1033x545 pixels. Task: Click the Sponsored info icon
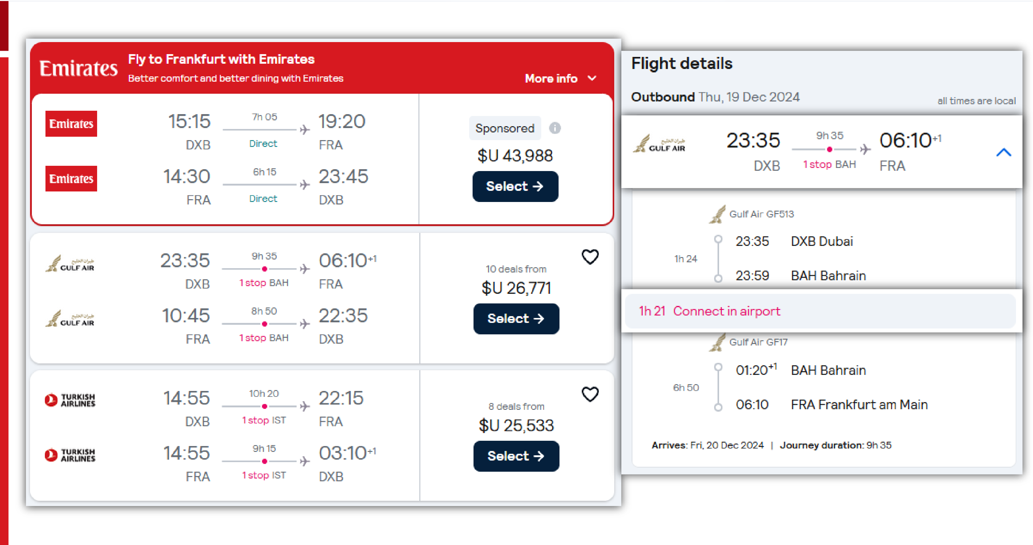(x=555, y=128)
